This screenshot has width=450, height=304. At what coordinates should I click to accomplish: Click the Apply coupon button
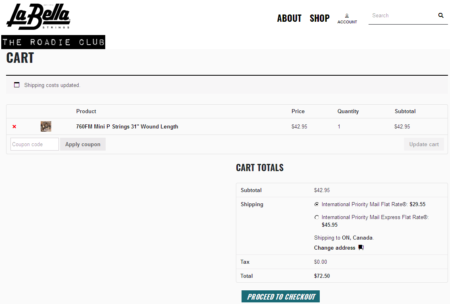point(83,144)
